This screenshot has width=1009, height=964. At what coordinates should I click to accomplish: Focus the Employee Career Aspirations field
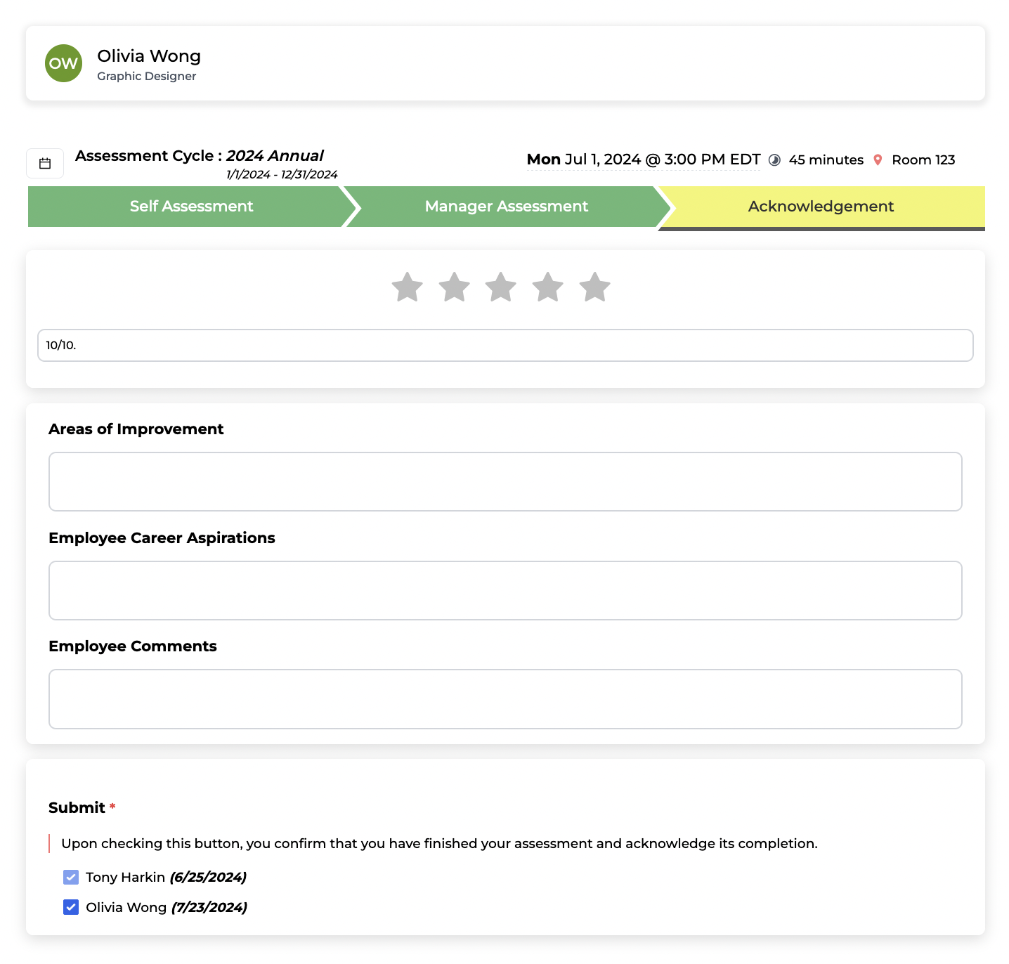click(x=505, y=590)
